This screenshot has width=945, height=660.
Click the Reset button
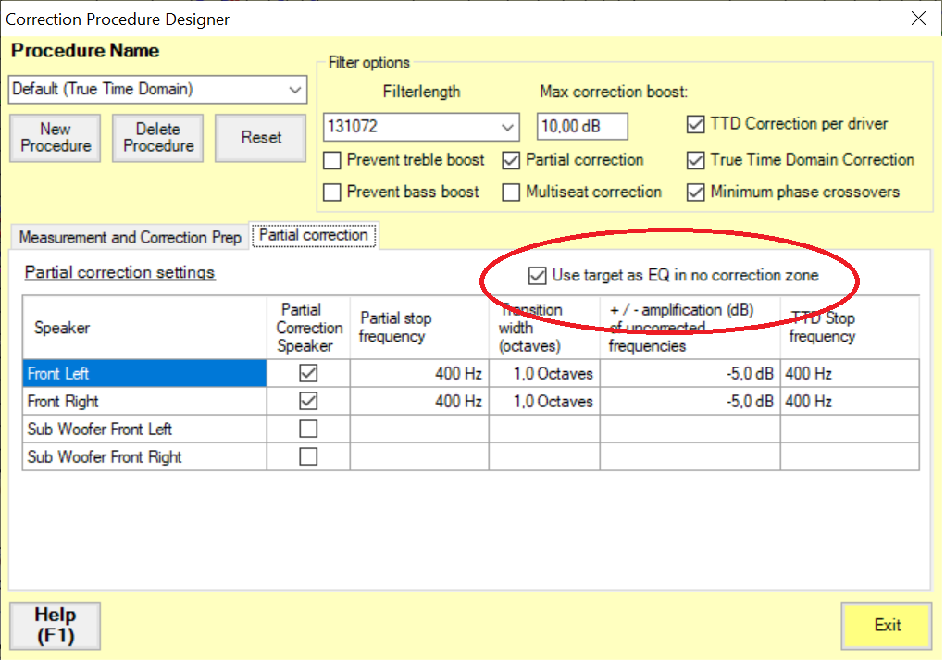tap(261, 137)
